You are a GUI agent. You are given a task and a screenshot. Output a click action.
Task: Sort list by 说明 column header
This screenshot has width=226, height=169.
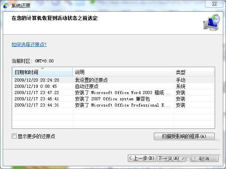(x=123, y=72)
